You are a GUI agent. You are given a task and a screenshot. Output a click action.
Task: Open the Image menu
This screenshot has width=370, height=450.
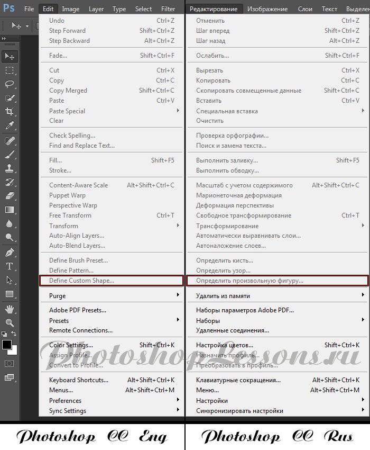tap(71, 9)
